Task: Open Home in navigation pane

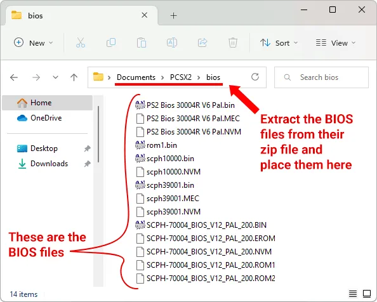Action: (x=47, y=103)
